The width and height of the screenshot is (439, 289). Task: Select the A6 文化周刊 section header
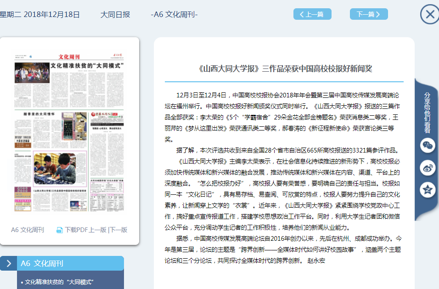[x=70, y=263]
